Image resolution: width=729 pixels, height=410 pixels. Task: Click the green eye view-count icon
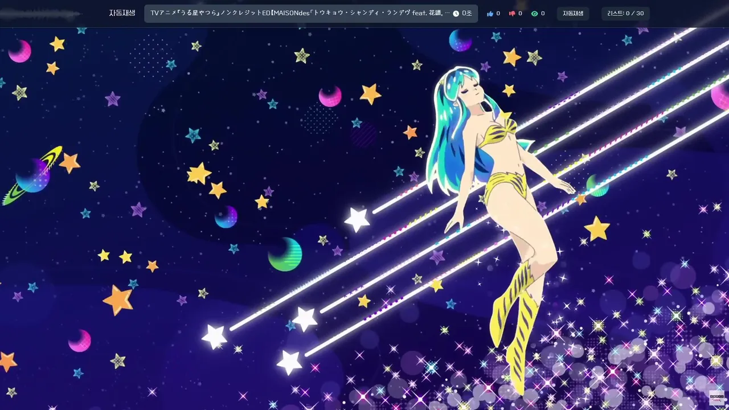click(x=534, y=14)
